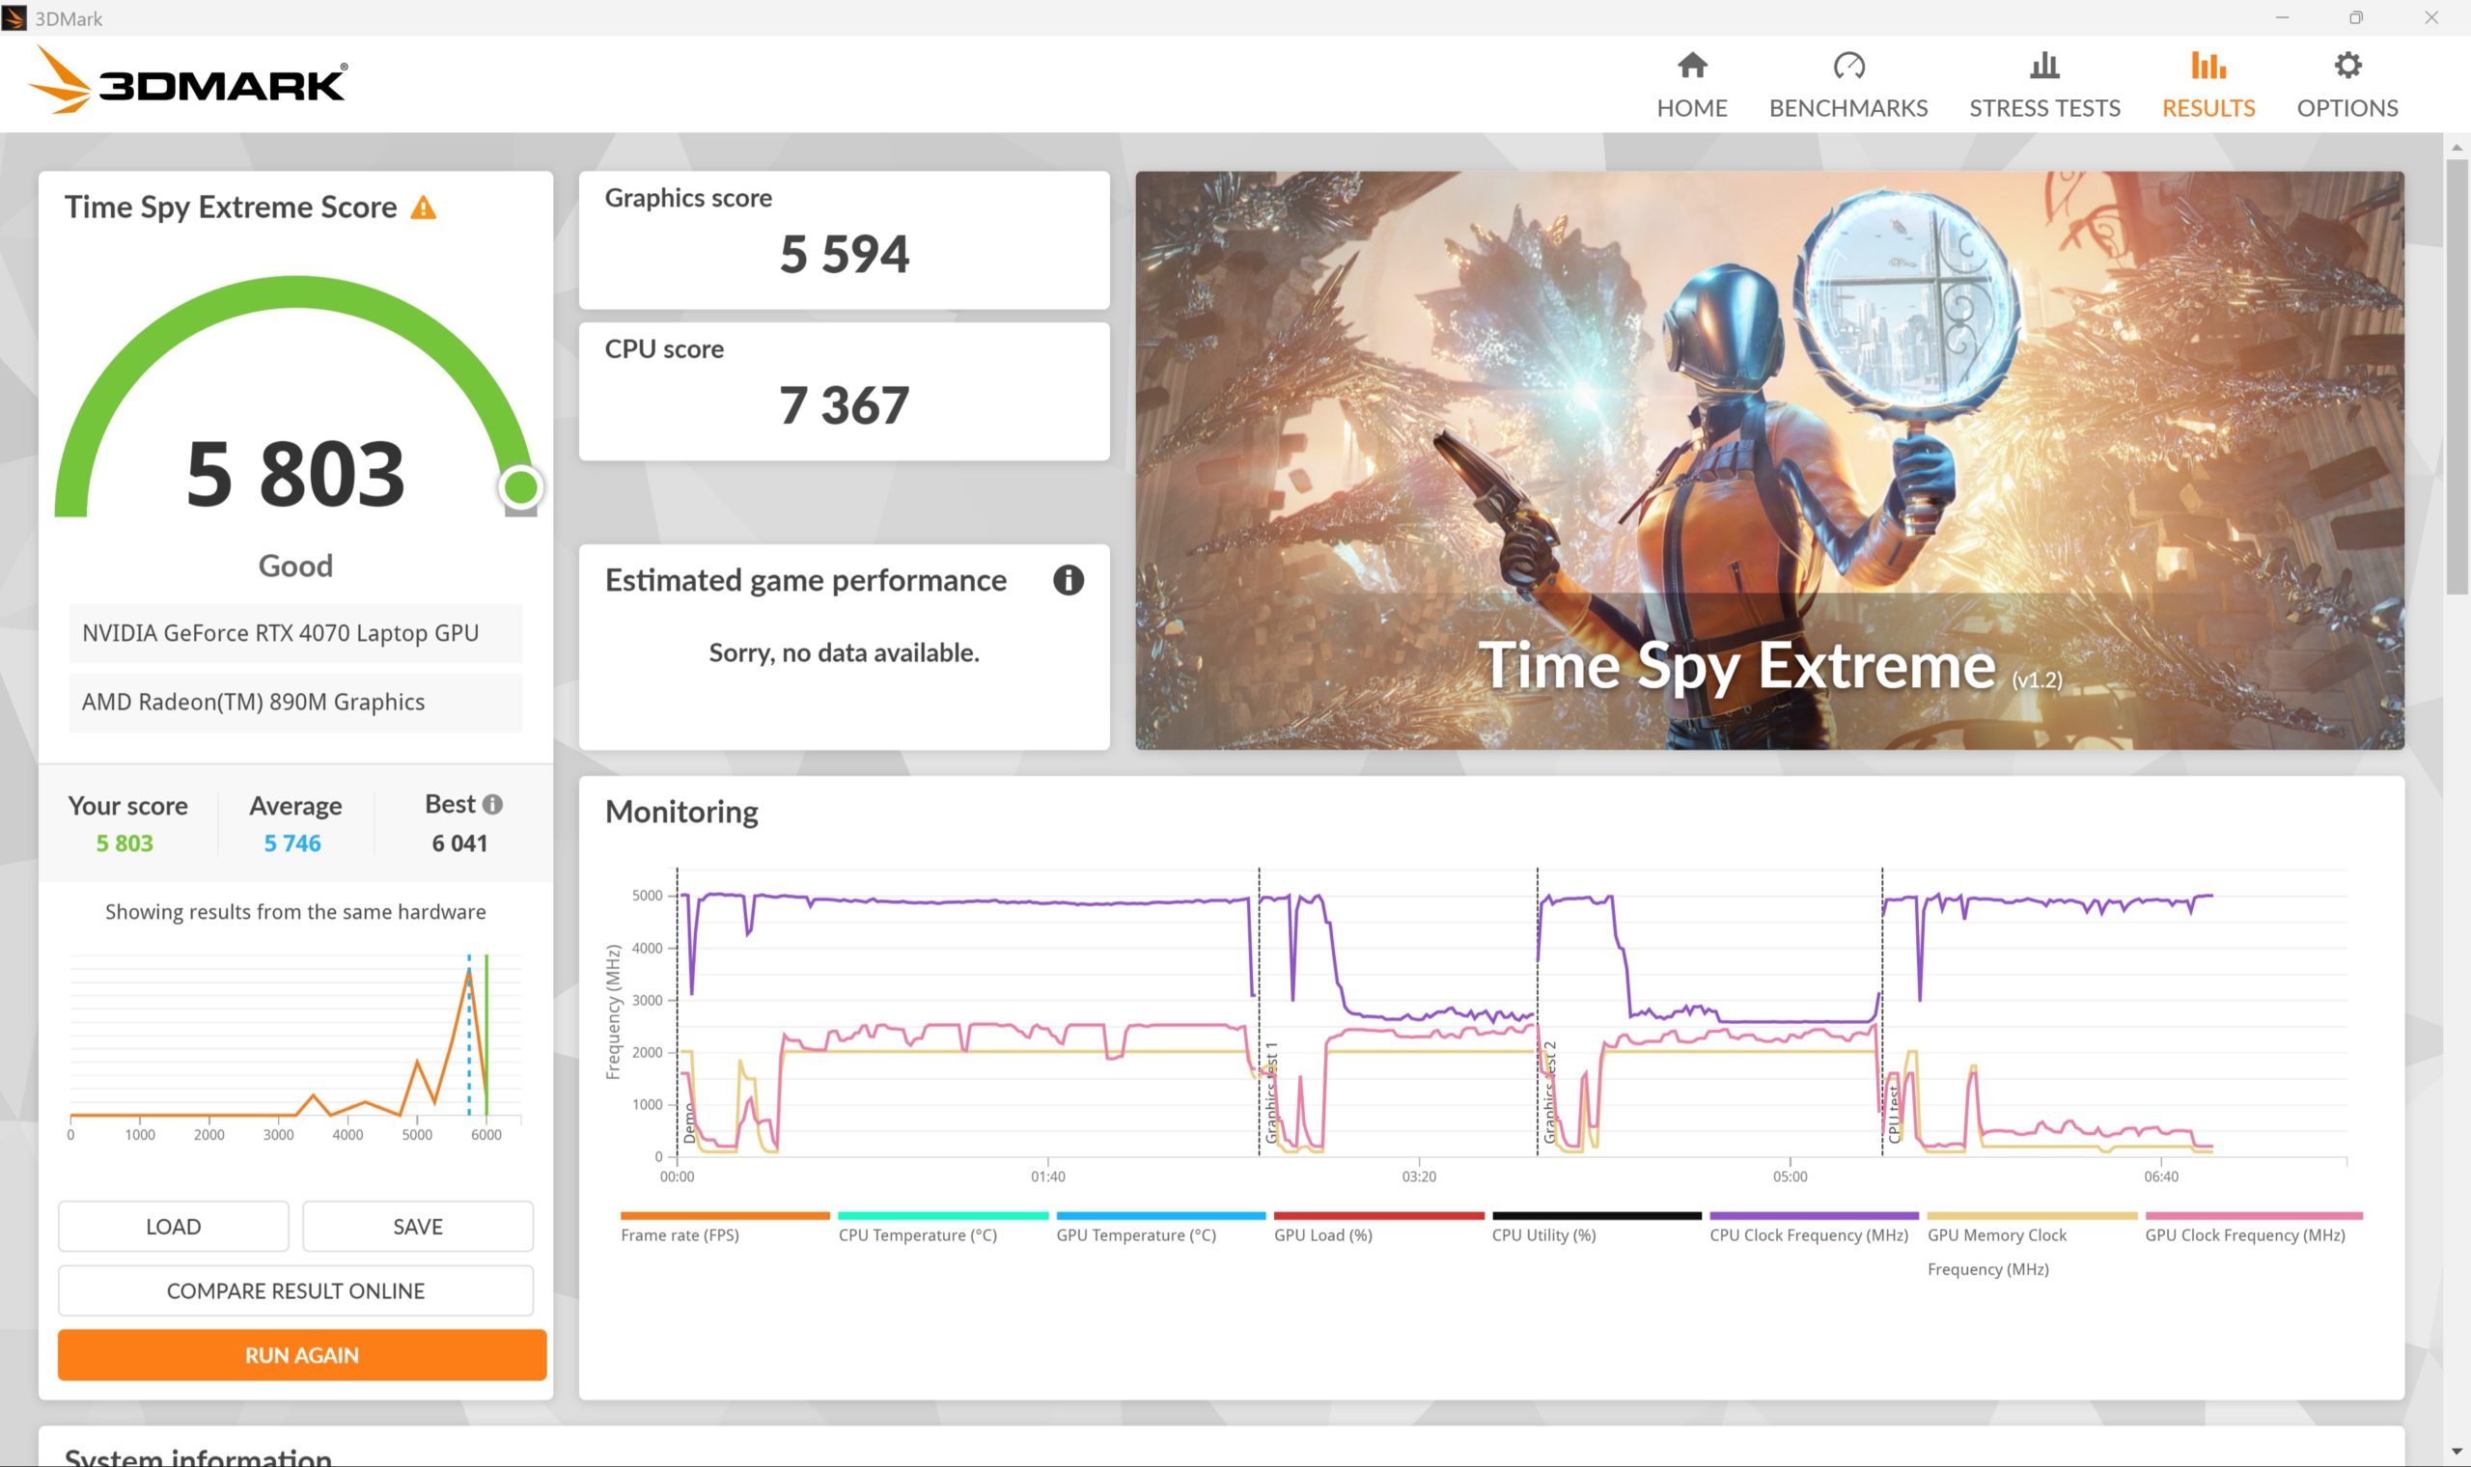Open the Stress Tests chart icon
2471x1467 pixels.
[x=2043, y=66]
